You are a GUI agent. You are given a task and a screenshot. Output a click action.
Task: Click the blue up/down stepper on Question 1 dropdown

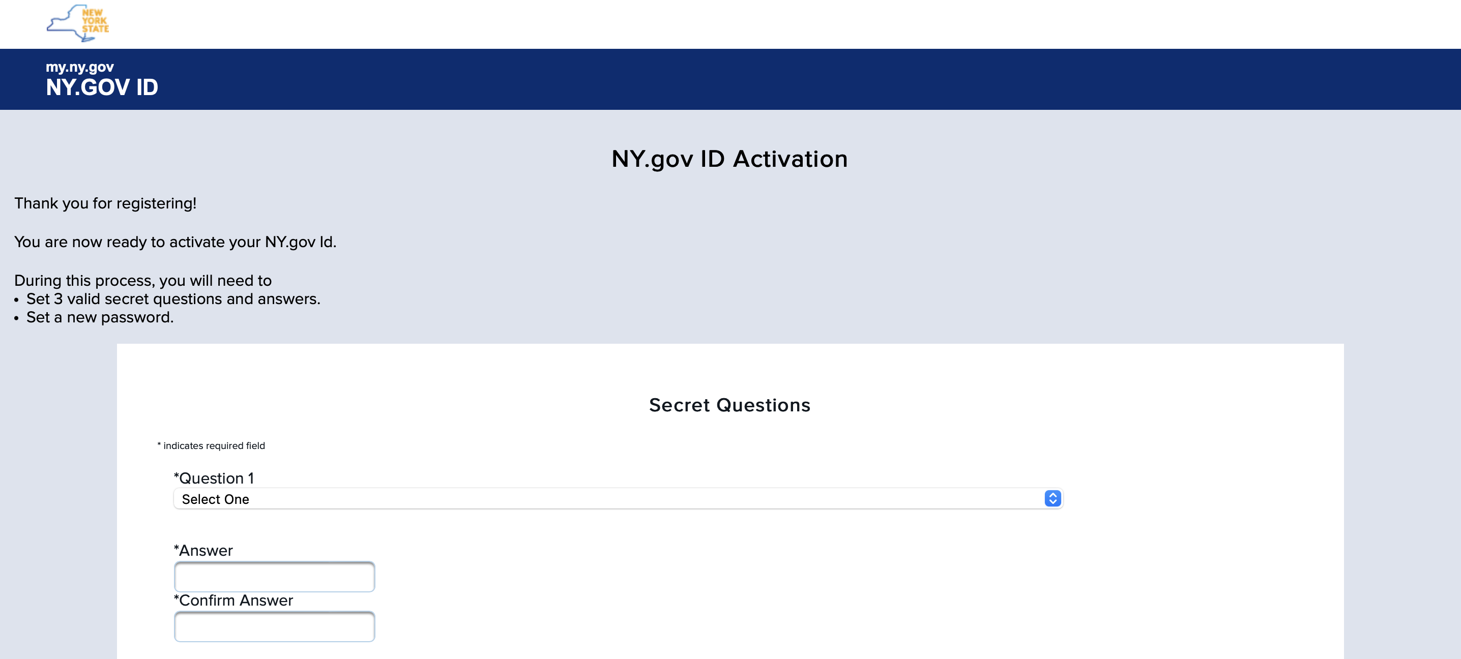[1052, 498]
